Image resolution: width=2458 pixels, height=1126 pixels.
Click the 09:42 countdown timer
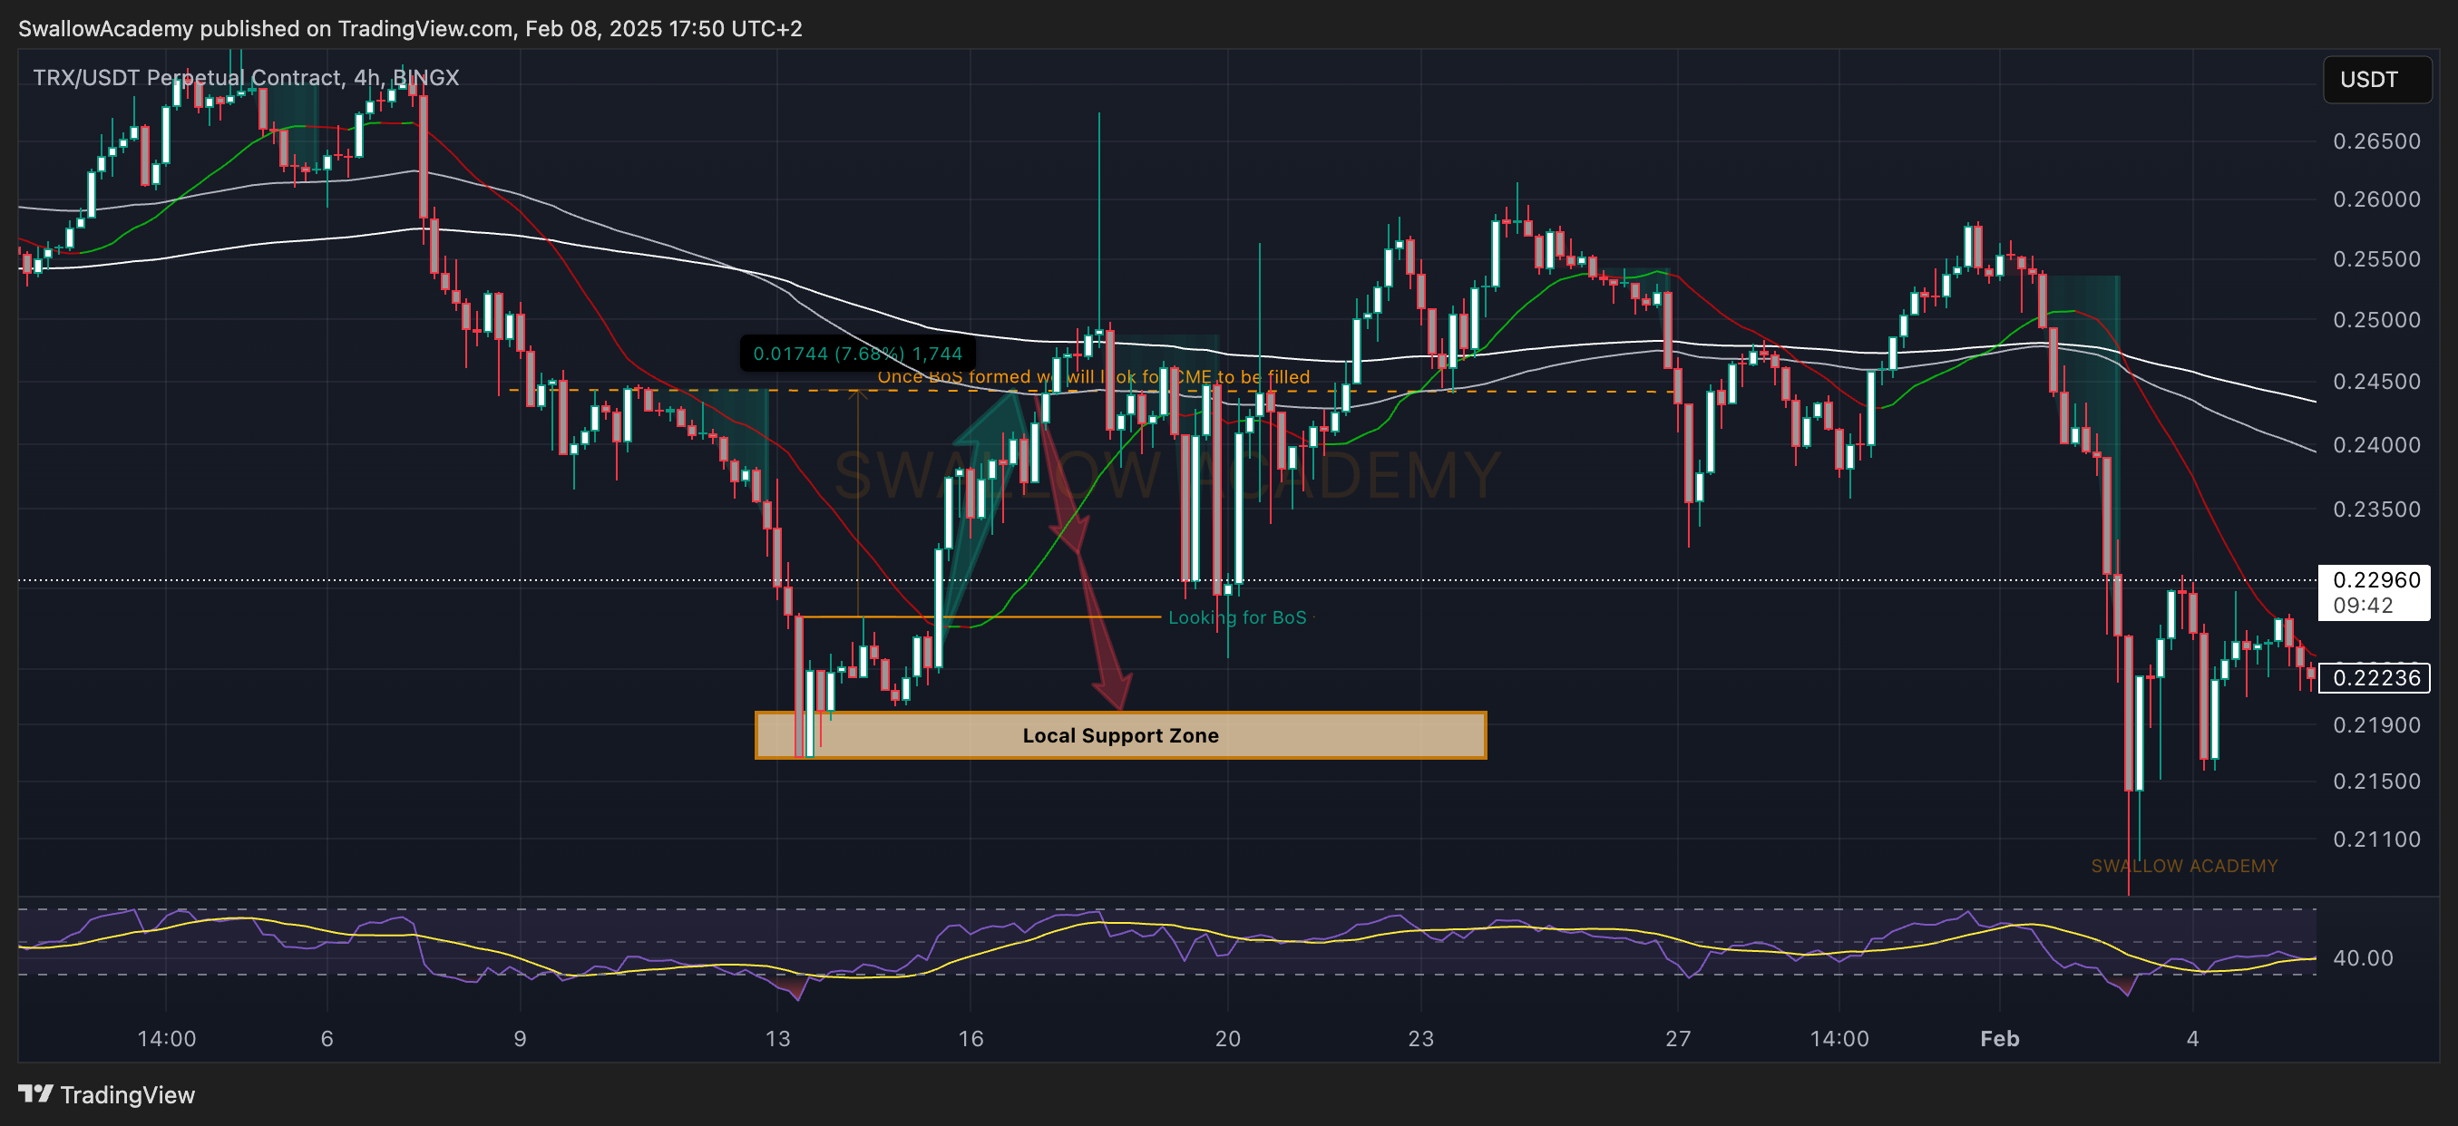coord(2363,606)
